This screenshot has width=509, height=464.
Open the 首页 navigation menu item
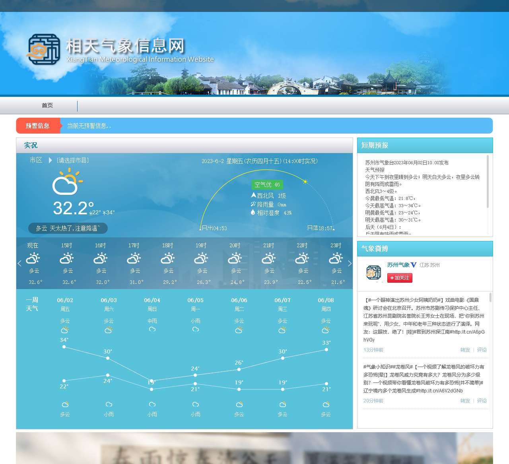click(x=47, y=105)
